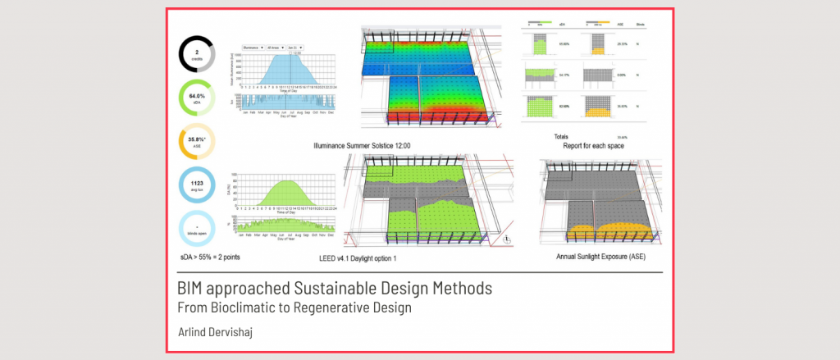
Task: Click the 1123 avg lux gauge
Action: [197, 188]
